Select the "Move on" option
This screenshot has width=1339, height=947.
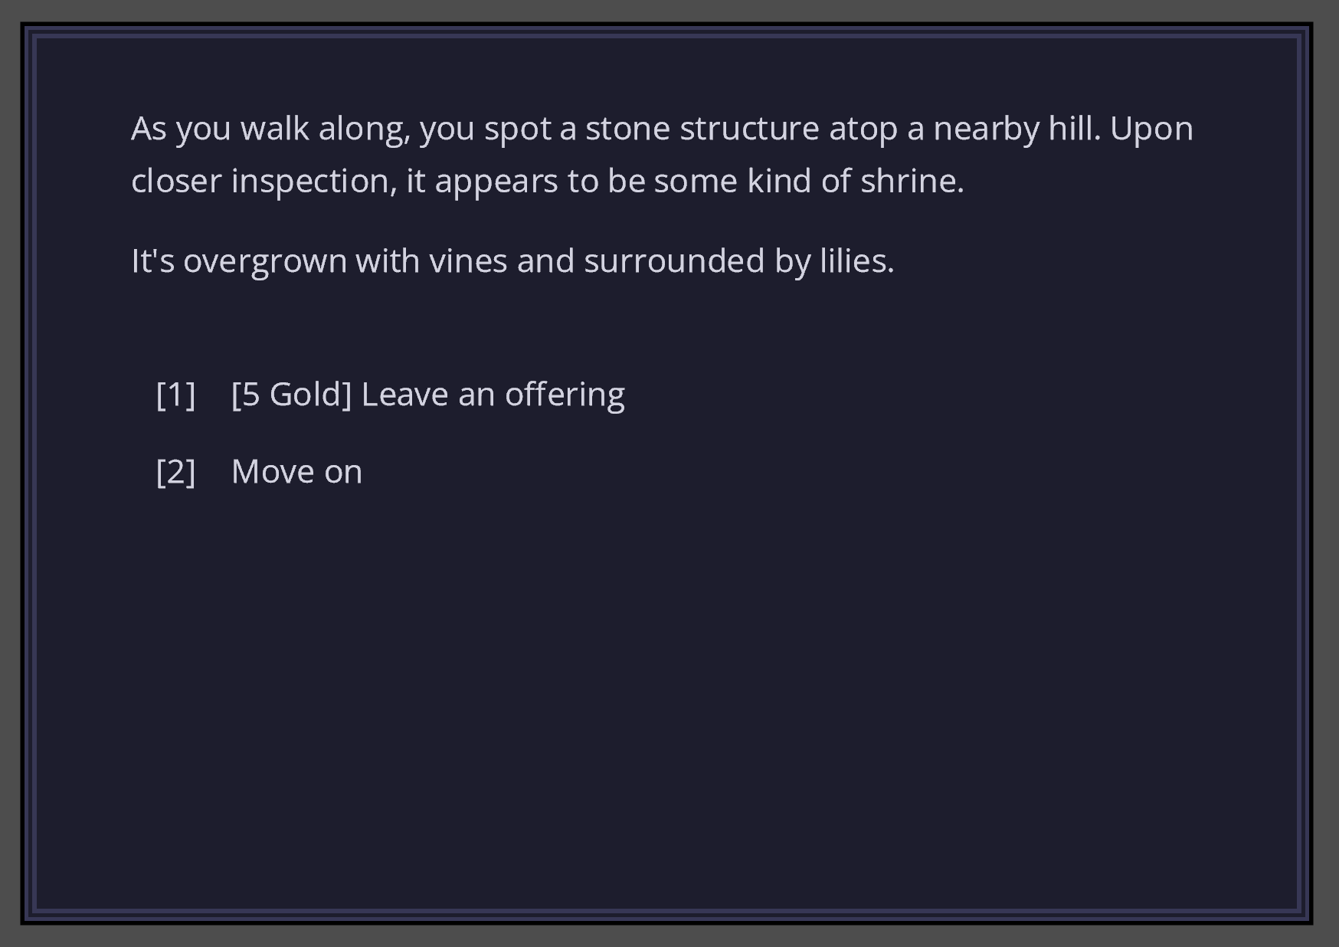pyautogui.click(x=296, y=471)
